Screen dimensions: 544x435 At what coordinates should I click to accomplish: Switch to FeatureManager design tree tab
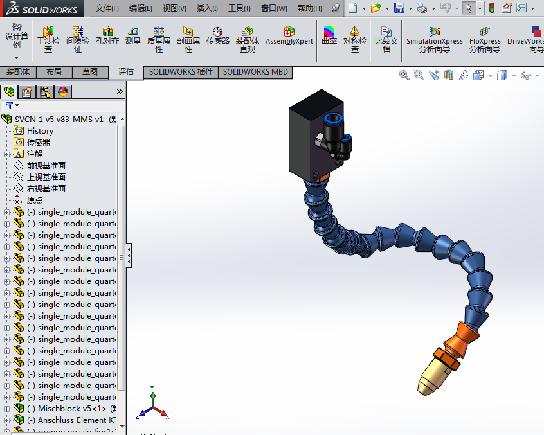(9, 92)
